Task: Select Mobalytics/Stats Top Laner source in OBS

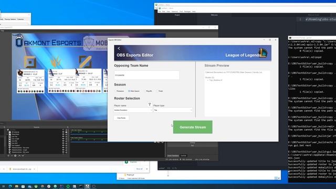Action: [x=20, y=148]
